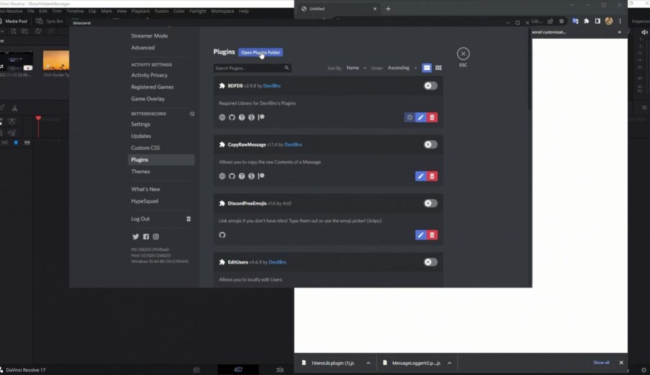Enable the DiscordFreeEmojis plugin toggle

pyautogui.click(x=430, y=204)
